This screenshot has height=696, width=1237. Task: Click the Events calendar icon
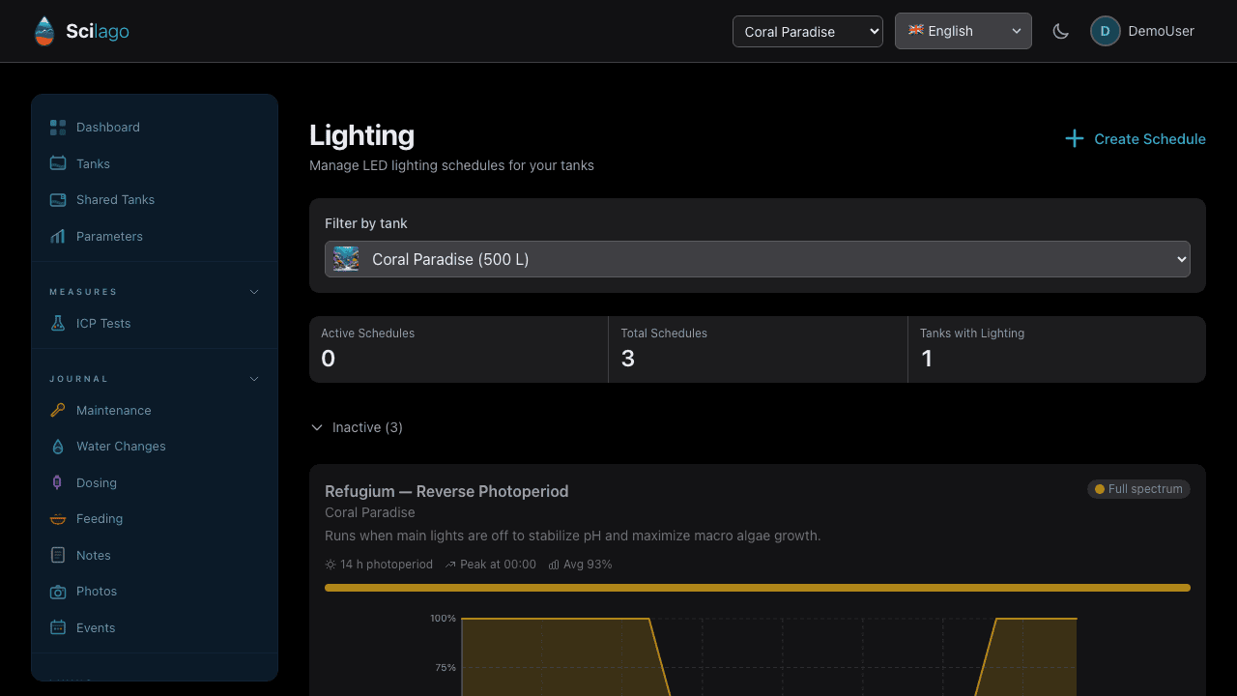58,627
